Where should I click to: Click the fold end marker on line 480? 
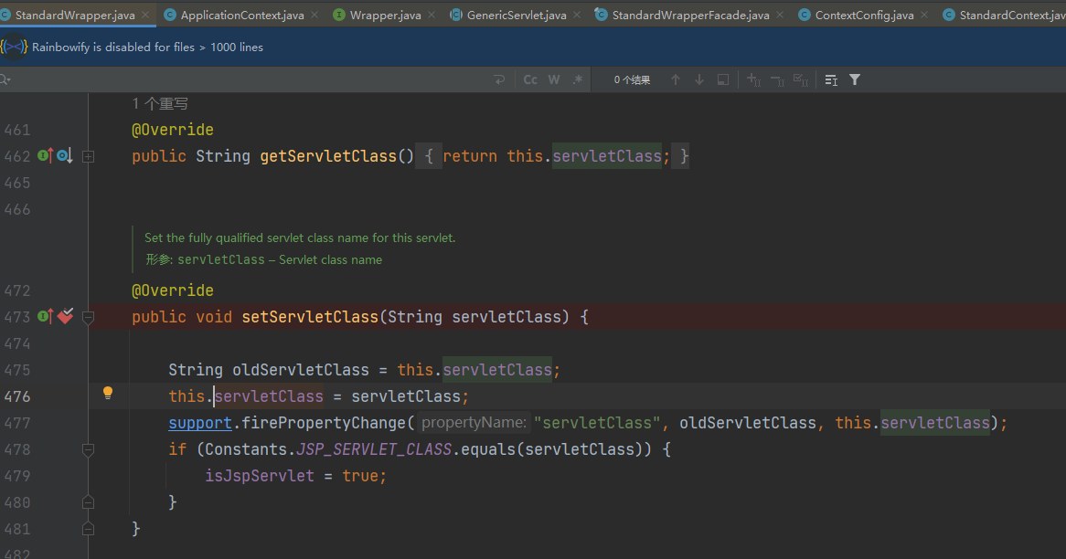89,502
